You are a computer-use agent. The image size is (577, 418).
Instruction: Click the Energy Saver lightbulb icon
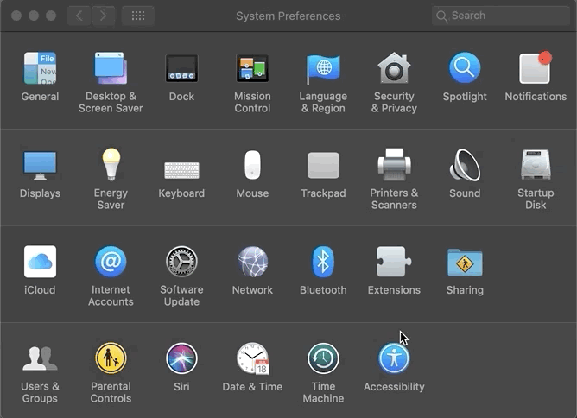pyautogui.click(x=111, y=166)
